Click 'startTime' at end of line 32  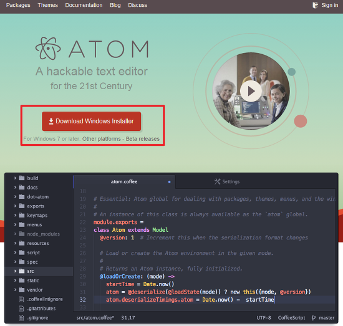(260, 300)
